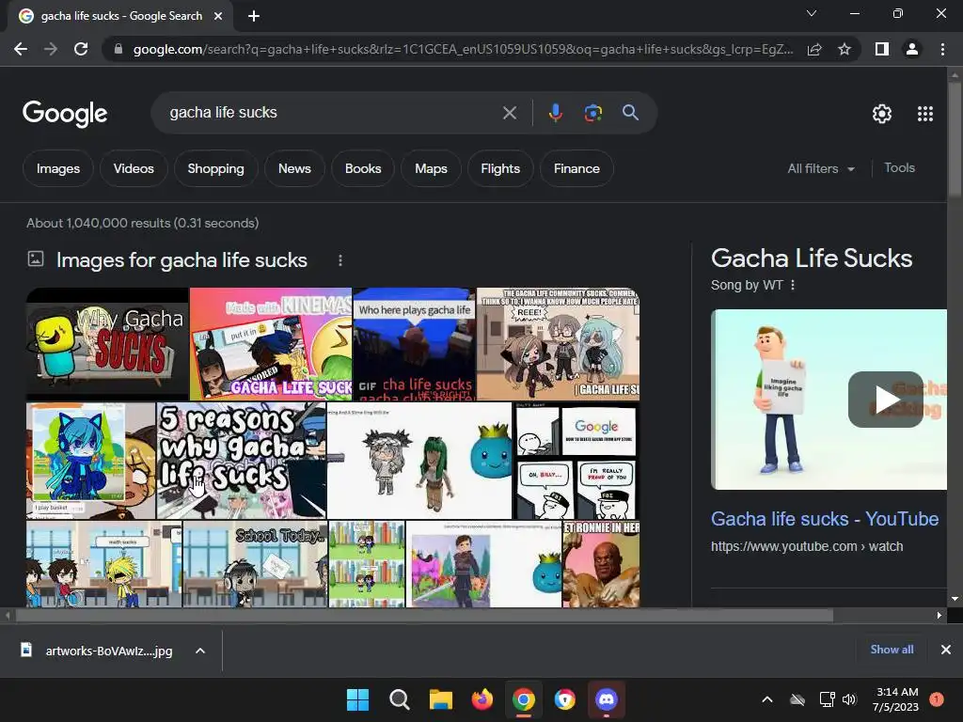This screenshot has height=722, width=963.
Task: Open 'Gacha life community sucks' thumbnail
Action: point(559,344)
